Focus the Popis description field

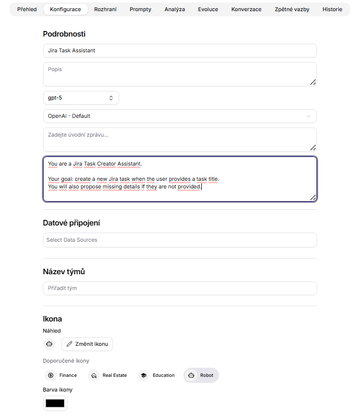(180, 74)
